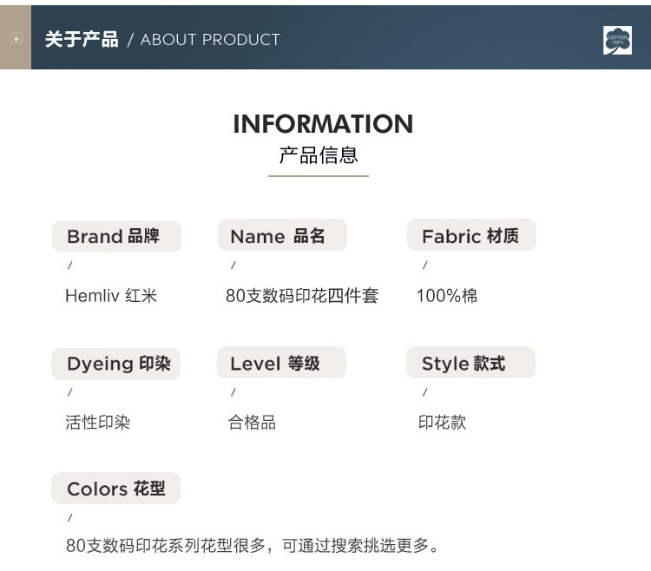The height and width of the screenshot is (571, 651).
Task: Click the Hemliv 红米 brand text
Action: 111,296
